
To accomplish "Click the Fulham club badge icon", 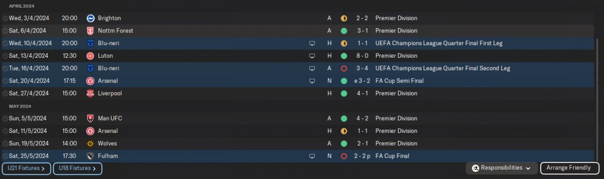I will (x=91, y=156).
